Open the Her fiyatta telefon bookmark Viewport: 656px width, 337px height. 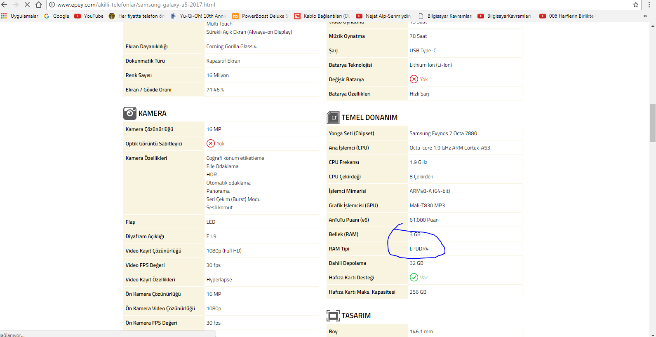136,16
